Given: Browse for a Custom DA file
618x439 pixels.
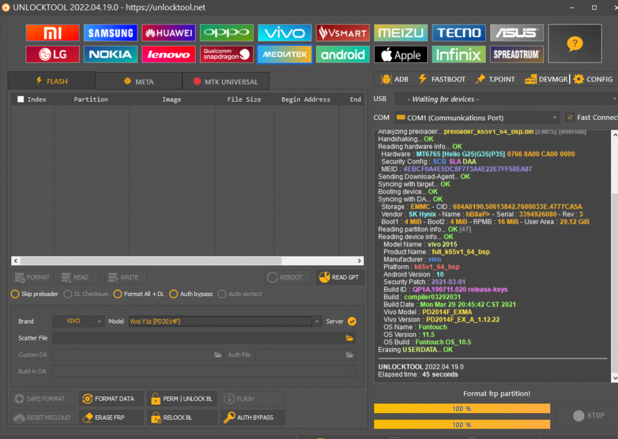Looking at the screenshot, I should coord(218,354).
